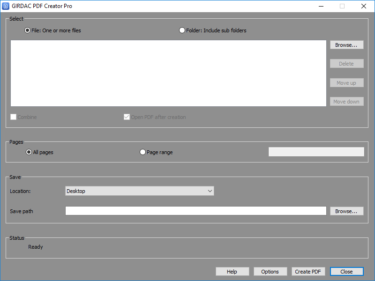
Task: Click Browse button beside the file list
Action: (x=346, y=45)
